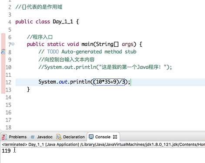Click the 'out' field in System.out
The height and width of the screenshot is (163, 205).
(63, 82)
